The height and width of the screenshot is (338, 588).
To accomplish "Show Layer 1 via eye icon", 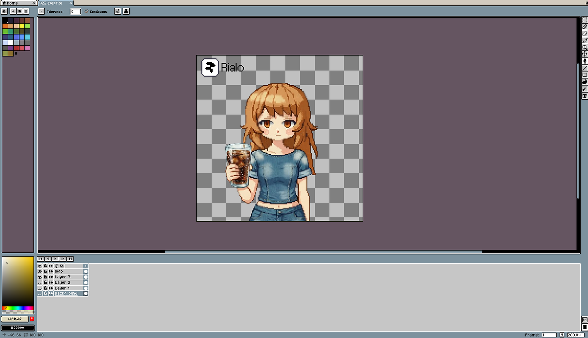I will (x=40, y=288).
